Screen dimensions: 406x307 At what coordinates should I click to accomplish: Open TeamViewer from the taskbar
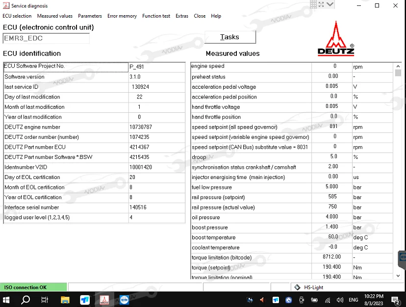(124, 300)
